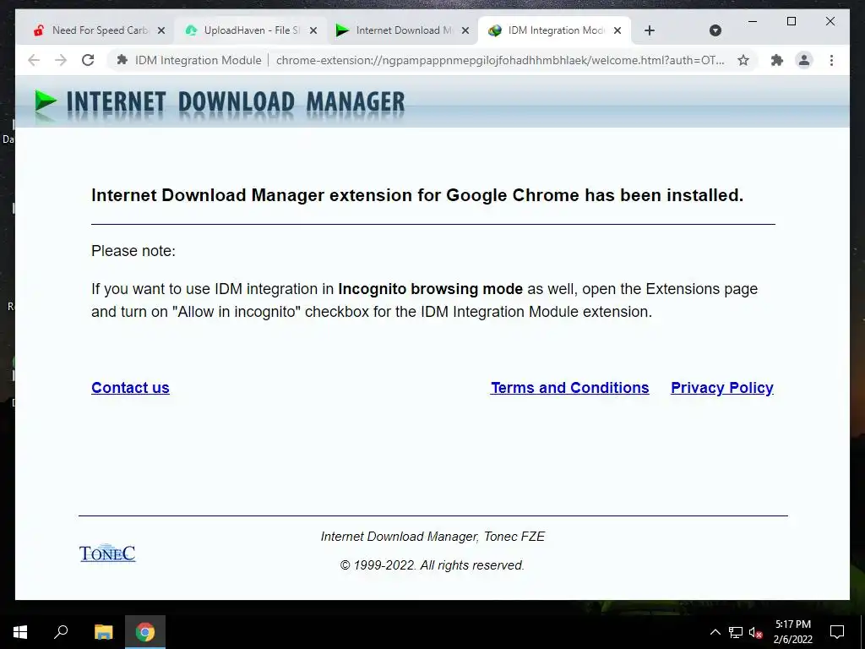Open File Explorer from the taskbar
Image resolution: width=865 pixels, height=649 pixels.
103,632
